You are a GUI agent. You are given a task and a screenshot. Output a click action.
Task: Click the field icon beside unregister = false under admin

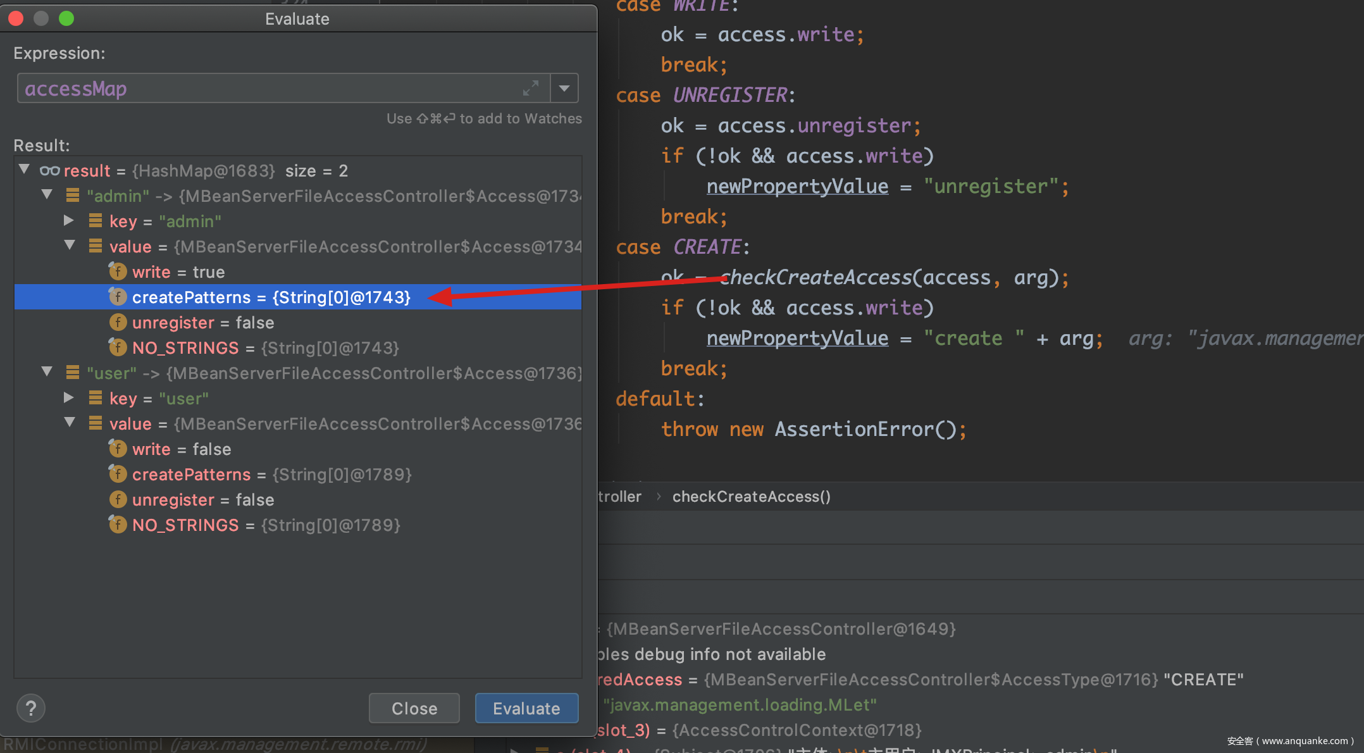click(x=118, y=323)
